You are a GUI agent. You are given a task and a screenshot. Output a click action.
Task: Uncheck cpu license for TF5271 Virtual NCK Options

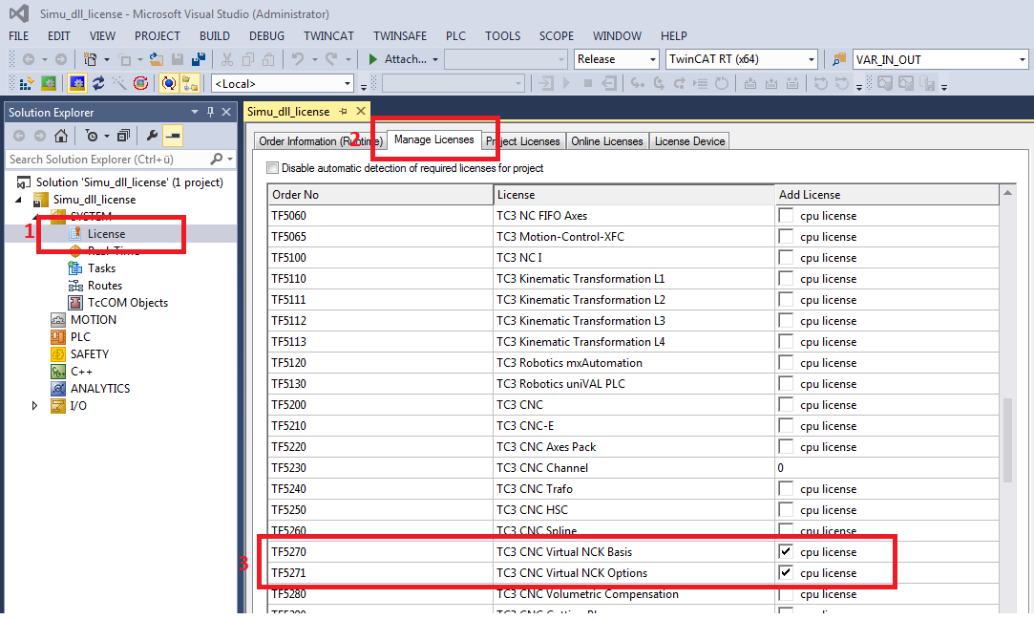click(x=786, y=572)
